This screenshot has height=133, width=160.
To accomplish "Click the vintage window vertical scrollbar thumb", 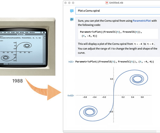I will click(x=45, y=38).
